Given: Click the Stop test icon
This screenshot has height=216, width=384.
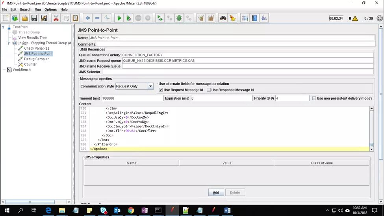Looking at the screenshot, I should 138,18.
